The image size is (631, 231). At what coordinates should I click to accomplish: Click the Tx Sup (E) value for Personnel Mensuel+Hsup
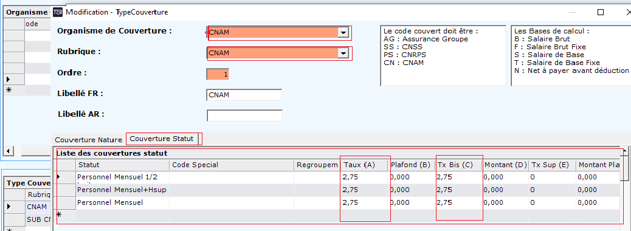click(552, 190)
